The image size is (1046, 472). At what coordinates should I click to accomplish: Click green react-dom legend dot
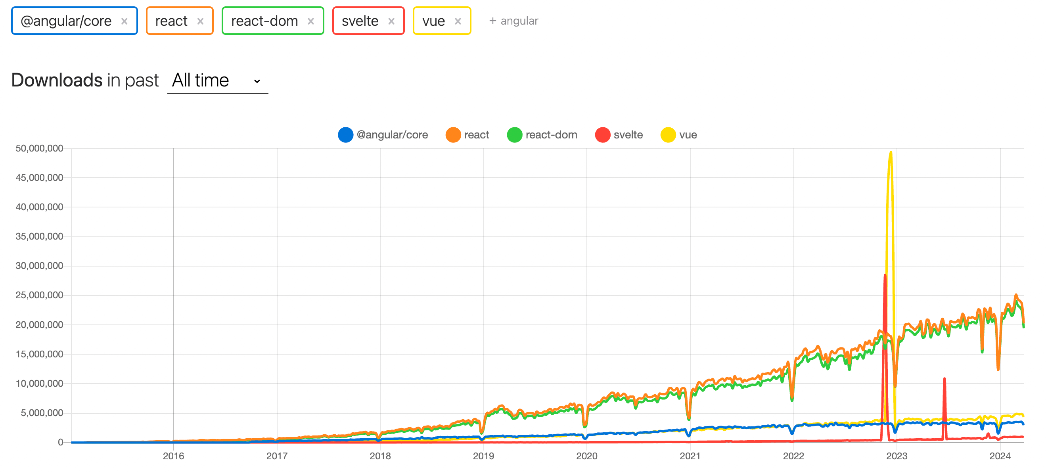tap(514, 135)
